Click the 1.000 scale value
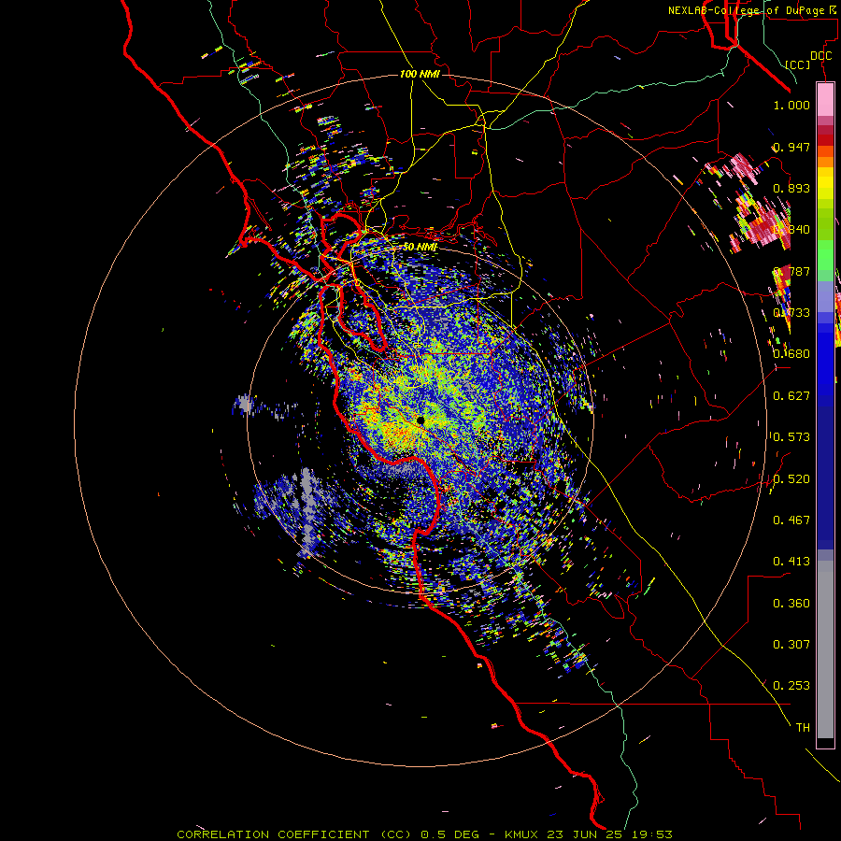Screen dimensions: 841x841 click(791, 105)
